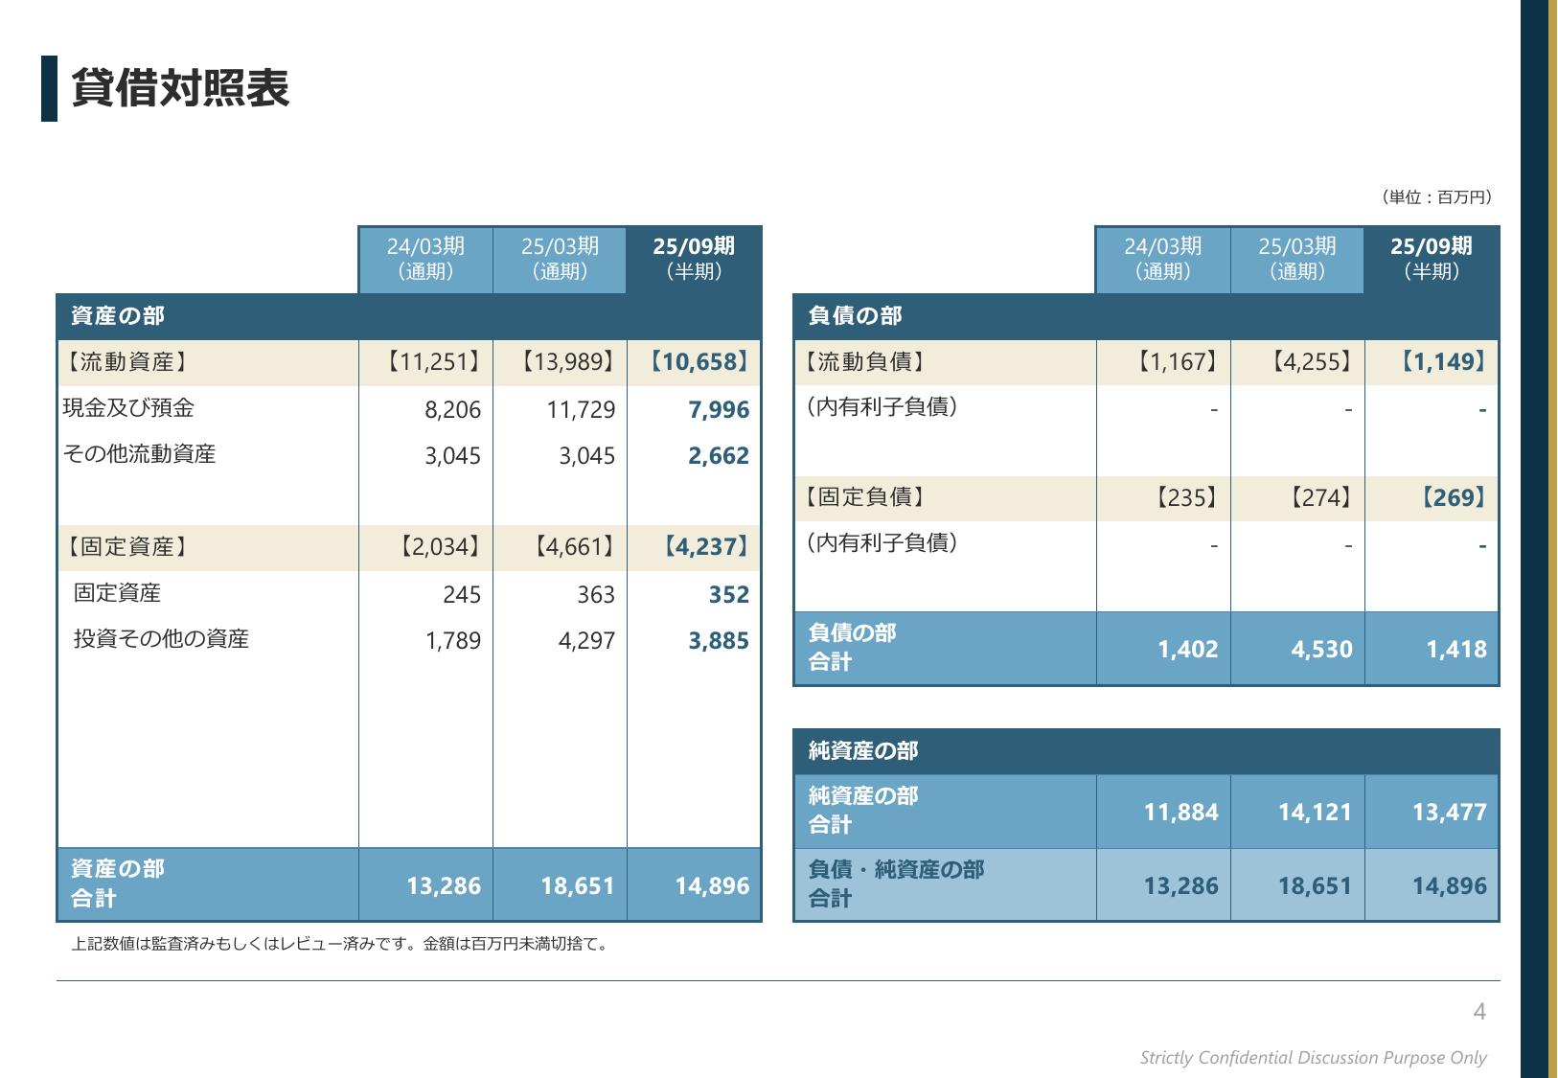Click the 25/09期 column header above assets table
Image resolution: width=1558 pixels, height=1078 pixels.
[x=694, y=259]
